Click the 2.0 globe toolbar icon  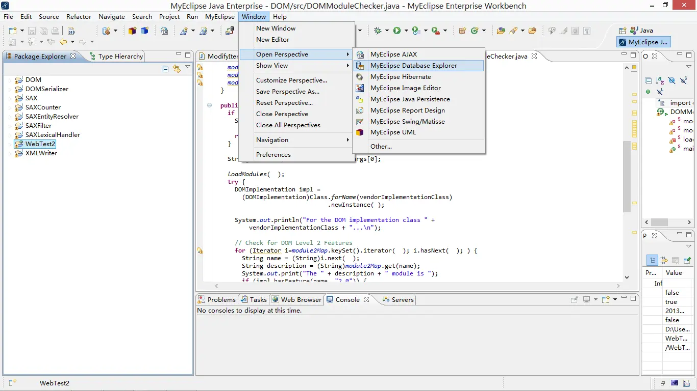click(164, 31)
